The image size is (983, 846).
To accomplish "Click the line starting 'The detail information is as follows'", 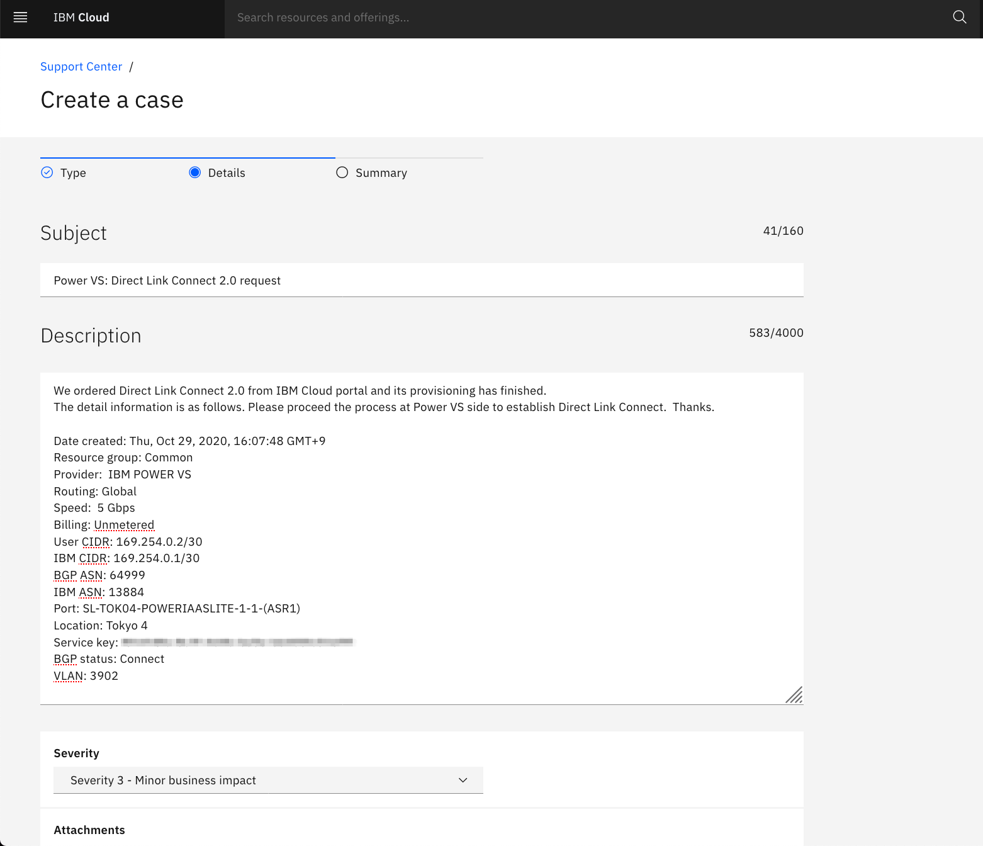I will tap(384, 407).
